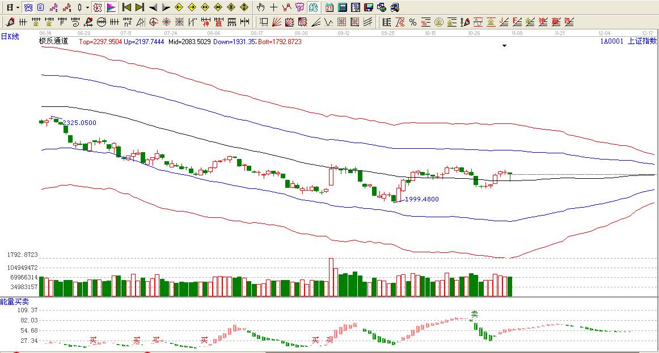Open the calculator tool icon

(x=343, y=7)
